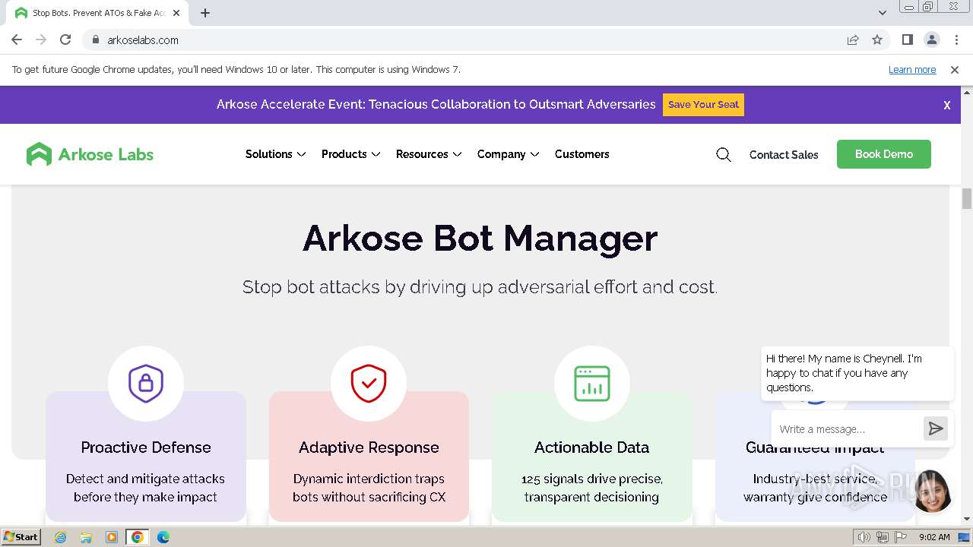
Task: Dismiss the Chrome update notice
Action: tap(955, 70)
